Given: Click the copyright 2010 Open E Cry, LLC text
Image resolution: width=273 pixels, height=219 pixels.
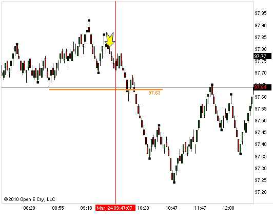Looking at the screenshot, I should tap(29, 199).
